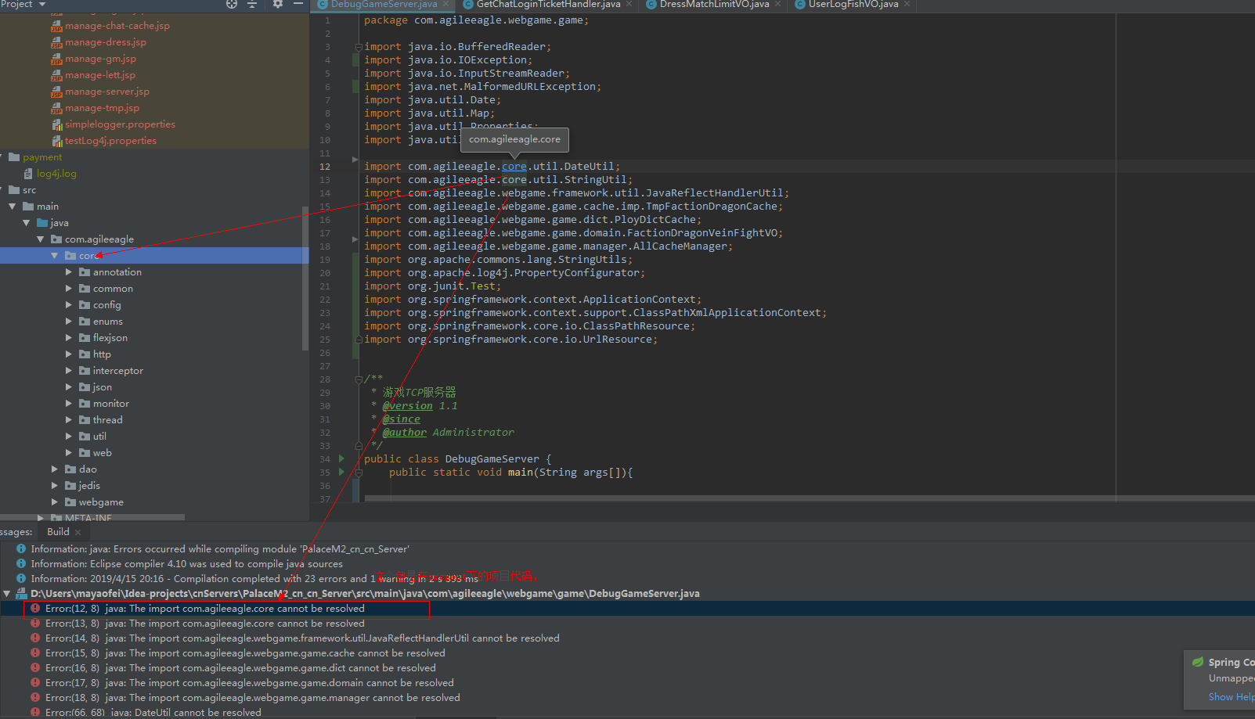Fold the imports block at line 3
The image size is (1255, 719).
pos(359,47)
